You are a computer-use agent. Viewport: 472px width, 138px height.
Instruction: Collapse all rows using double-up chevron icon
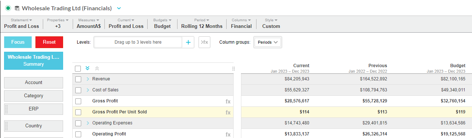pyautogui.click(x=97, y=68)
